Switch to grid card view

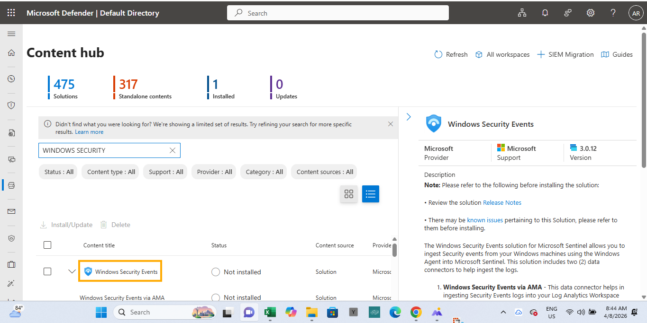click(x=349, y=194)
